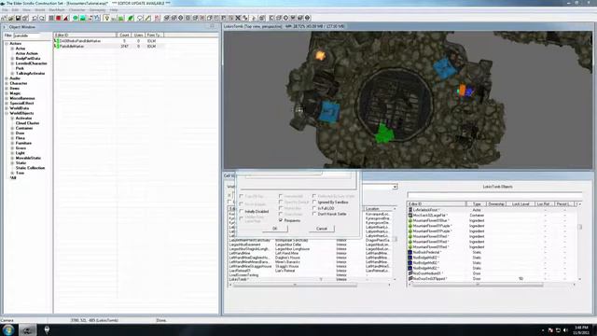Viewport: 597px width, 336px height.
Task: Click the speech bubble toolbar icon
Action: pyautogui.click(x=140, y=18)
